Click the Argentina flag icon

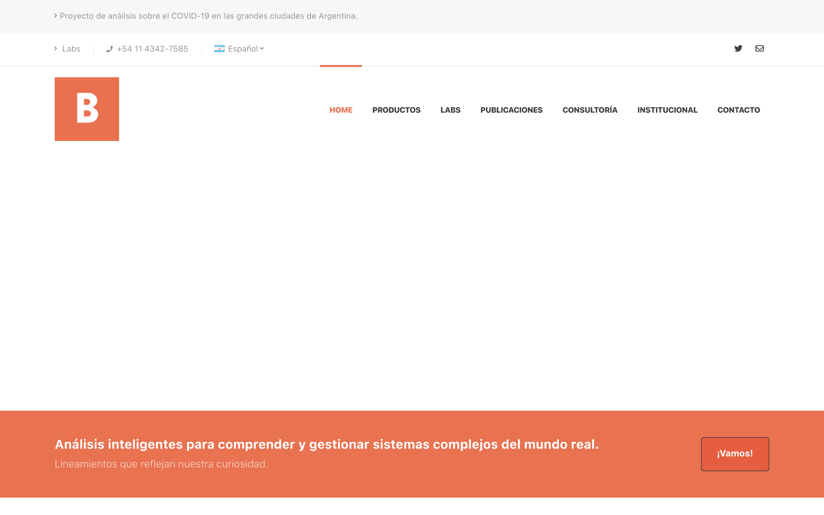tap(219, 49)
